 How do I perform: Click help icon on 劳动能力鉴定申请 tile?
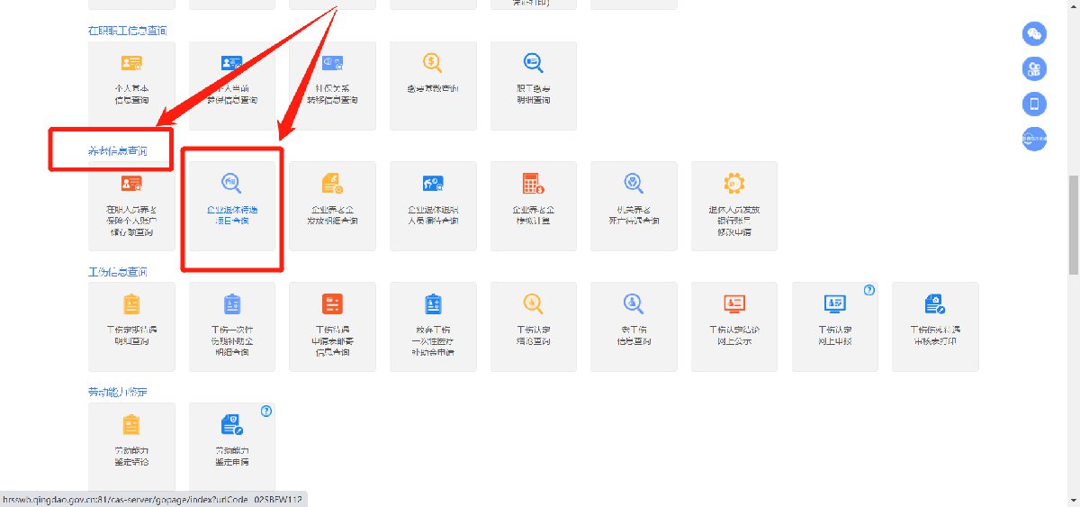[x=265, y=411]
